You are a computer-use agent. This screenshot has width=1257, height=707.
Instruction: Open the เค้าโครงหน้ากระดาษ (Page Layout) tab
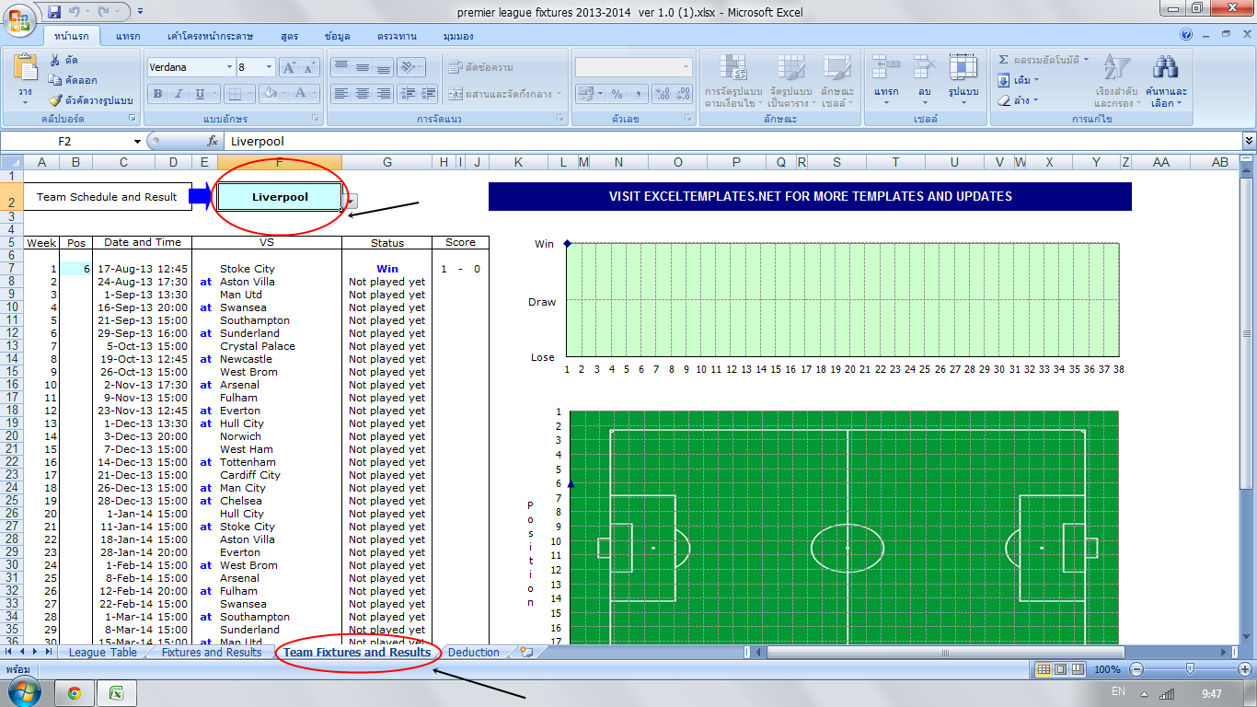pyautogui.click(x=210, y=36)
